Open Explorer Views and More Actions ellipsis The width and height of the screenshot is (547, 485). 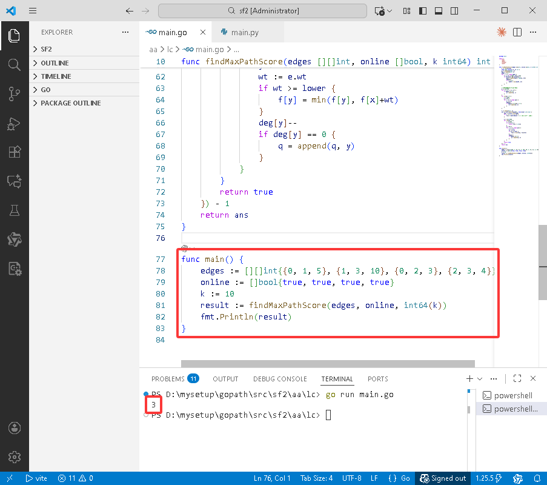125,32
